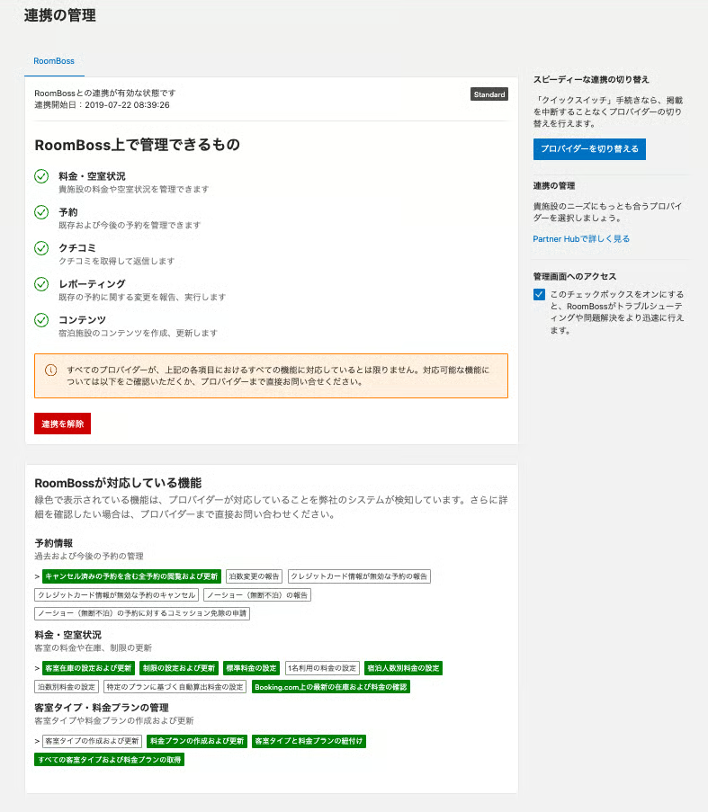
Task: Click the 客室在庫の設定および更新 tag
Action: pyautogui.click(x=89, y=668)
